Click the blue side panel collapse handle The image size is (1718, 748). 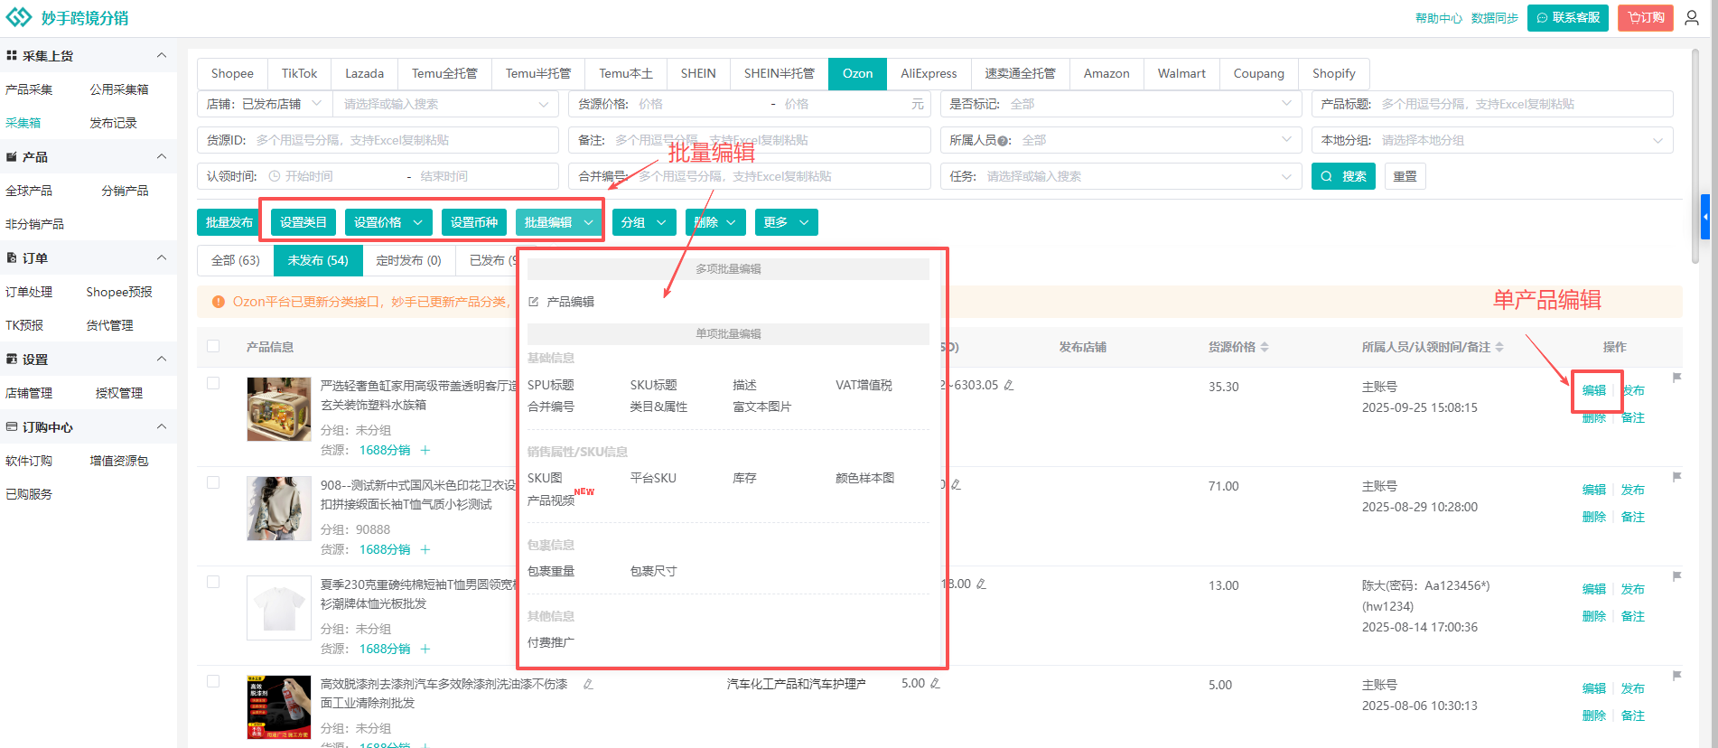[1704, 217]
